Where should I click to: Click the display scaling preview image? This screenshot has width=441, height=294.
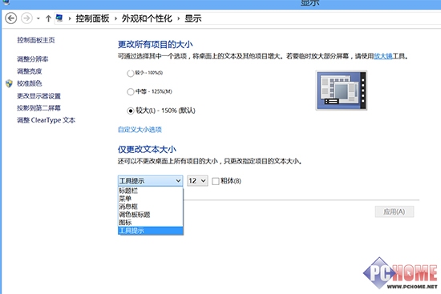342,91
